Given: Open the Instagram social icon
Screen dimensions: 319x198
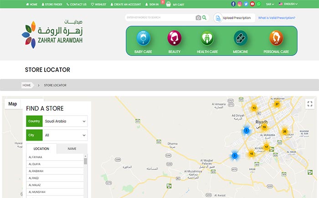Looking at the screenshot, I should click(x=240, y=4).
